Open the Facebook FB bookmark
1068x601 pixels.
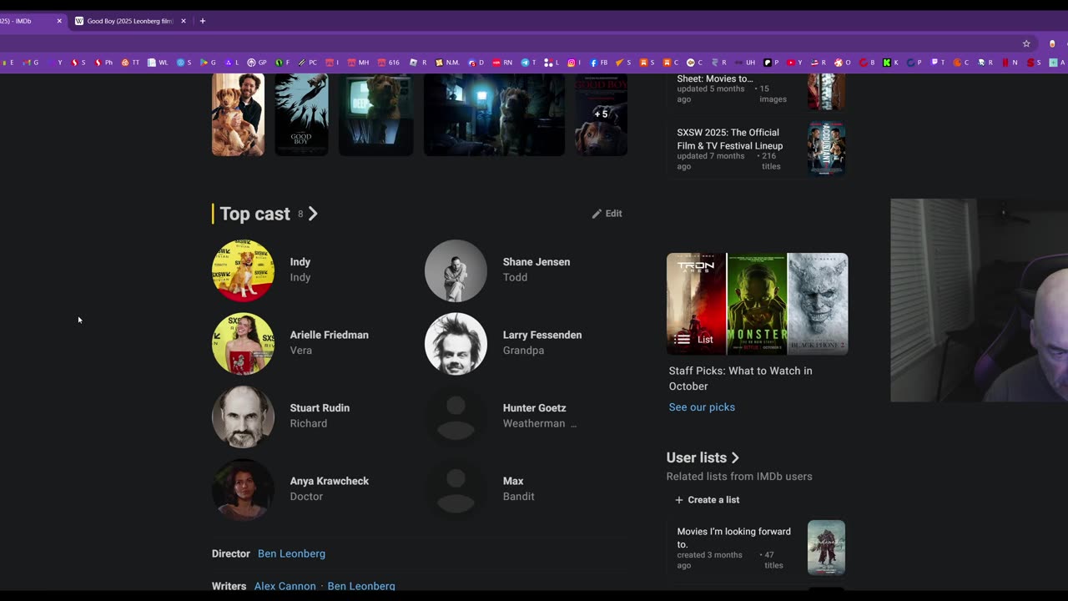(x=600, y=63)
